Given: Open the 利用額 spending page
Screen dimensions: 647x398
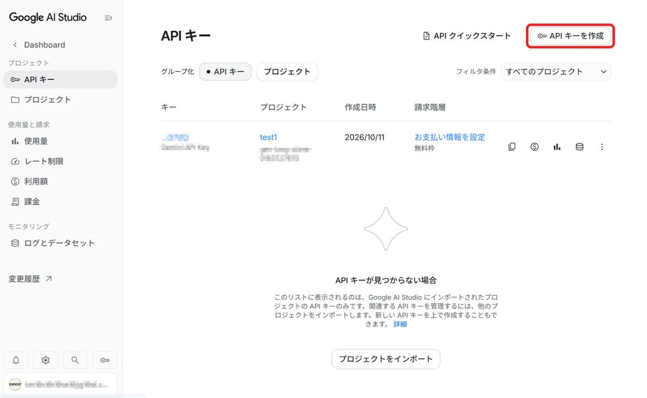Looking at the screenshot, I should click(60, 181).
